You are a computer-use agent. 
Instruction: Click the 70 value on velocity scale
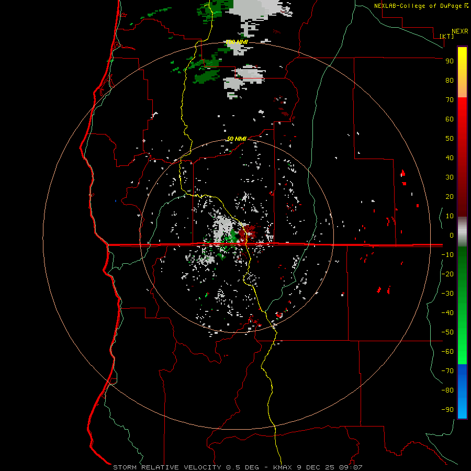tap(450, 100)
